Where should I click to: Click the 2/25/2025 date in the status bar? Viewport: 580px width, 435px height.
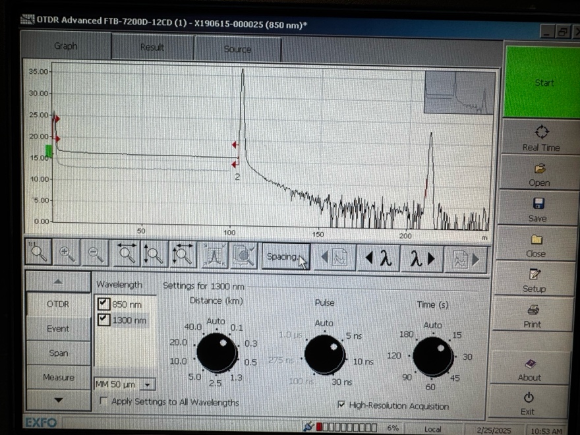click(494, 430)
